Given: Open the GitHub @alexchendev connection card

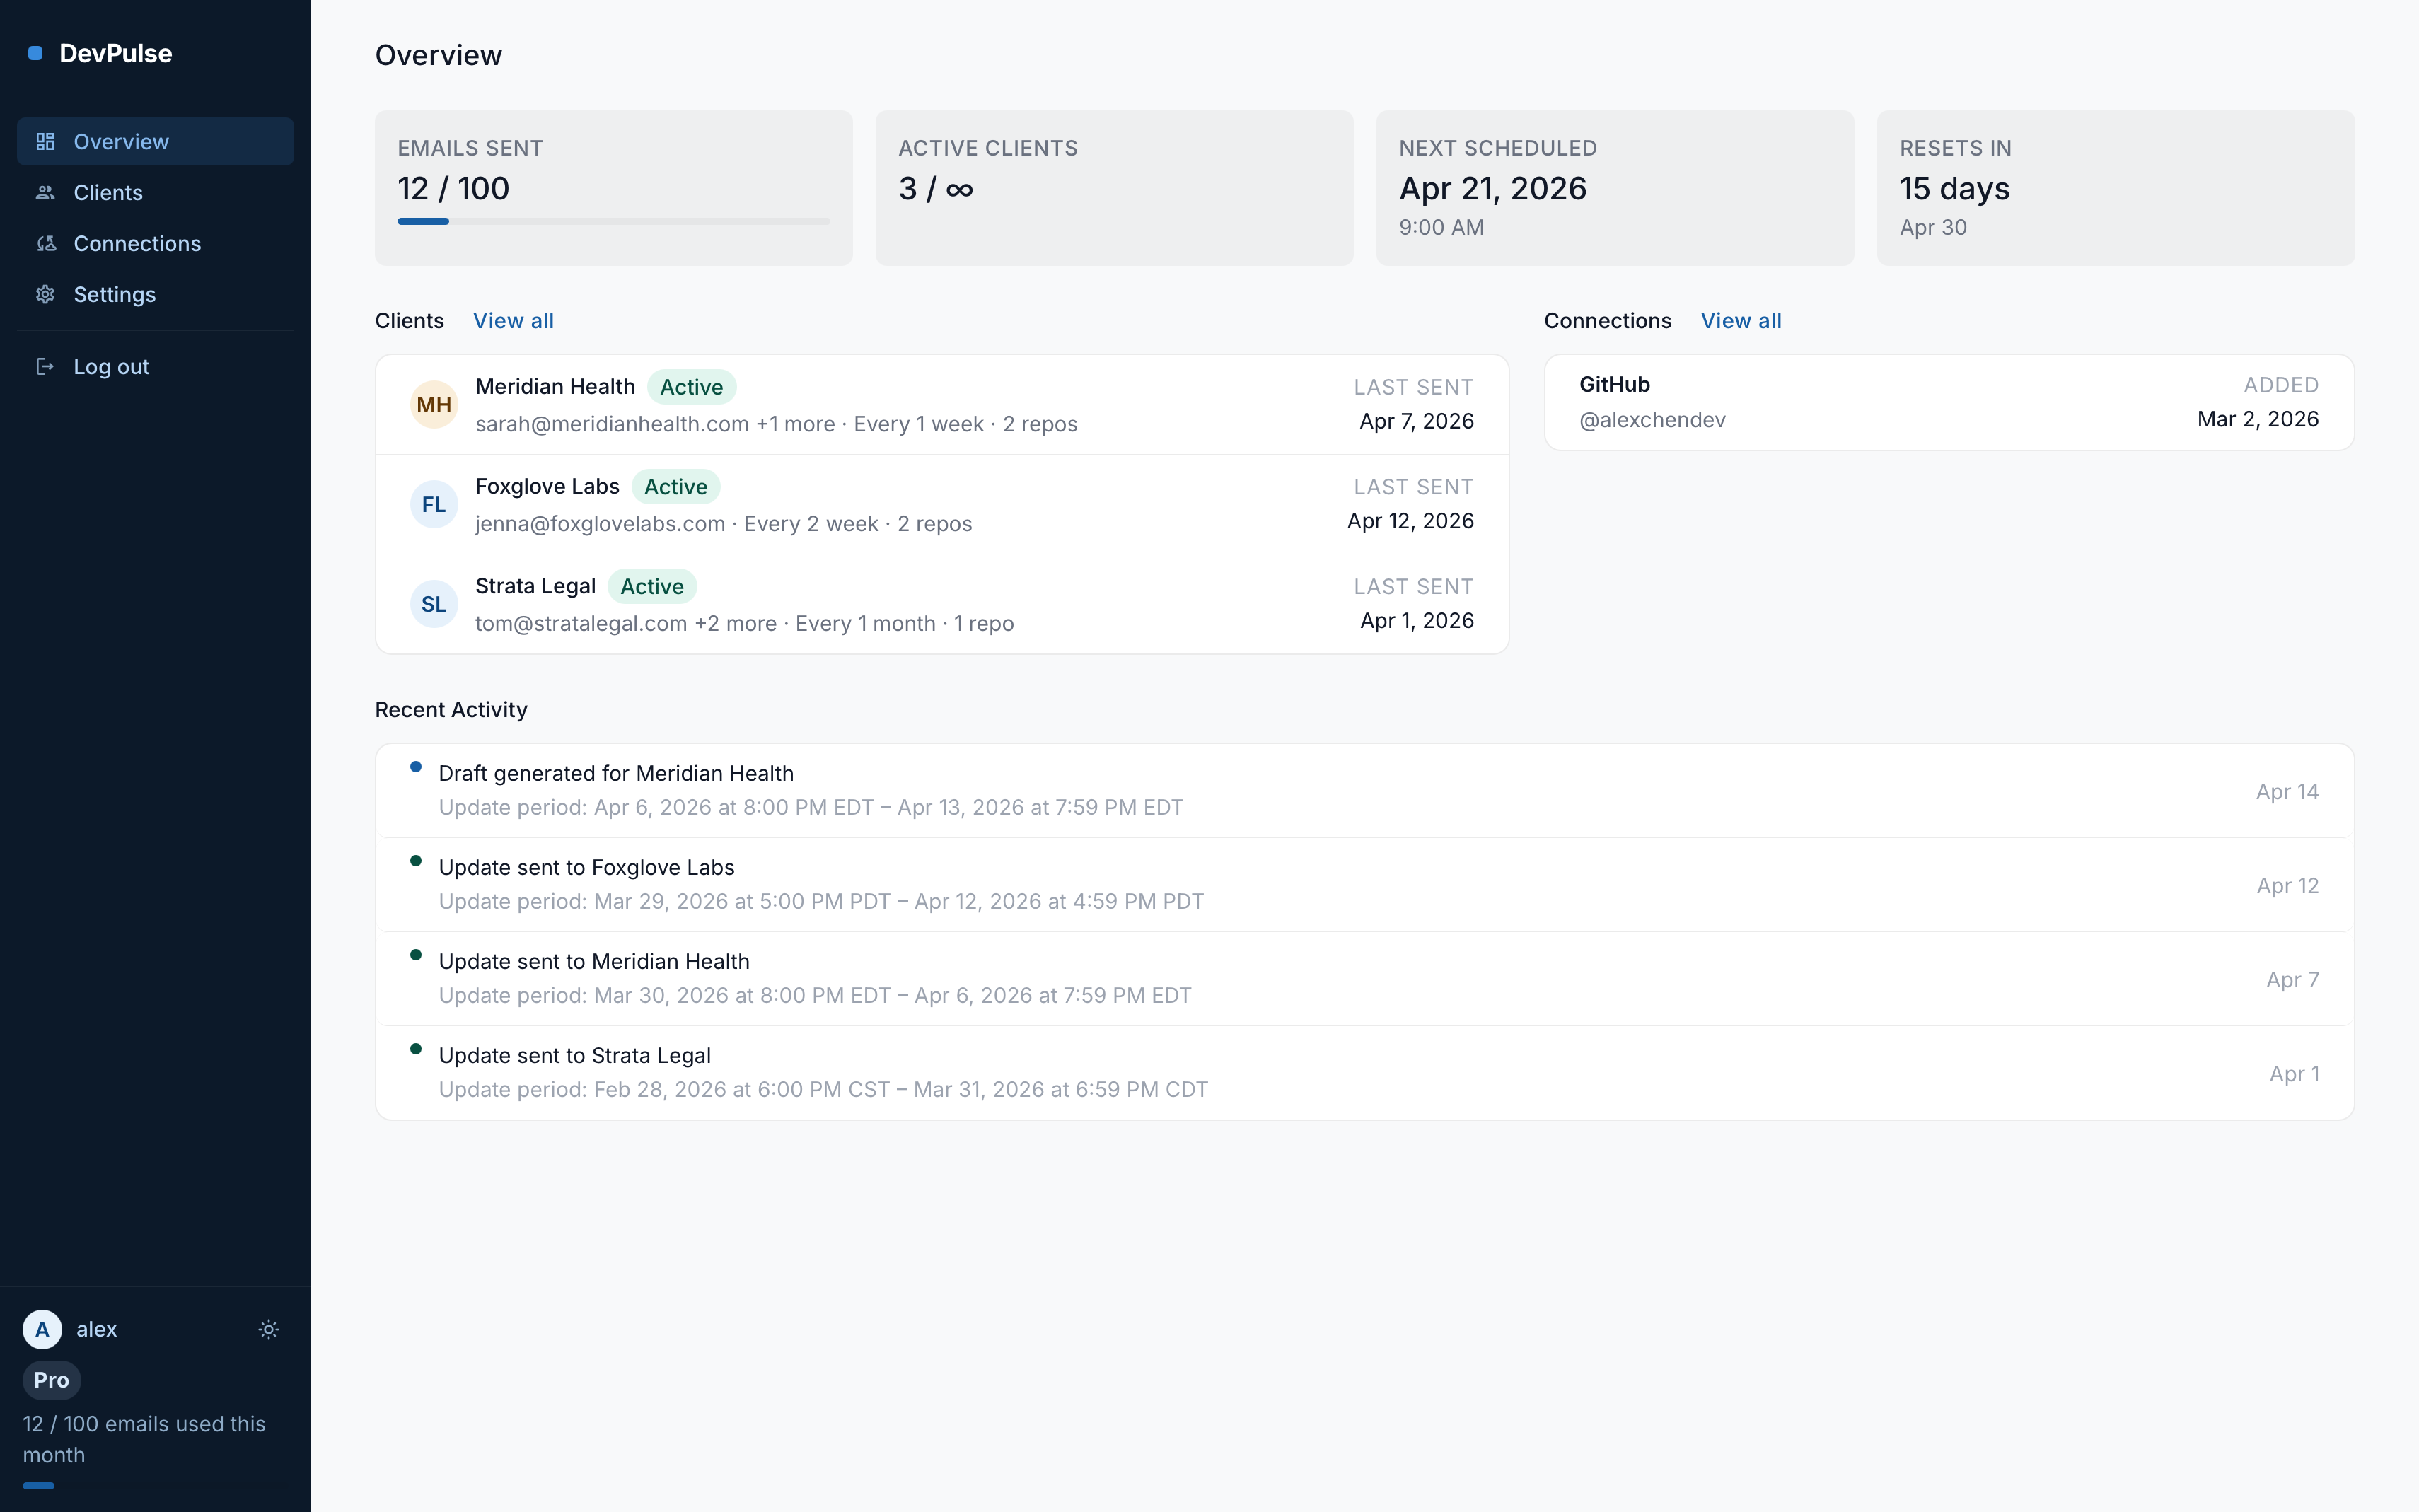Looking at the screenshot, I should pos(1948,402).
